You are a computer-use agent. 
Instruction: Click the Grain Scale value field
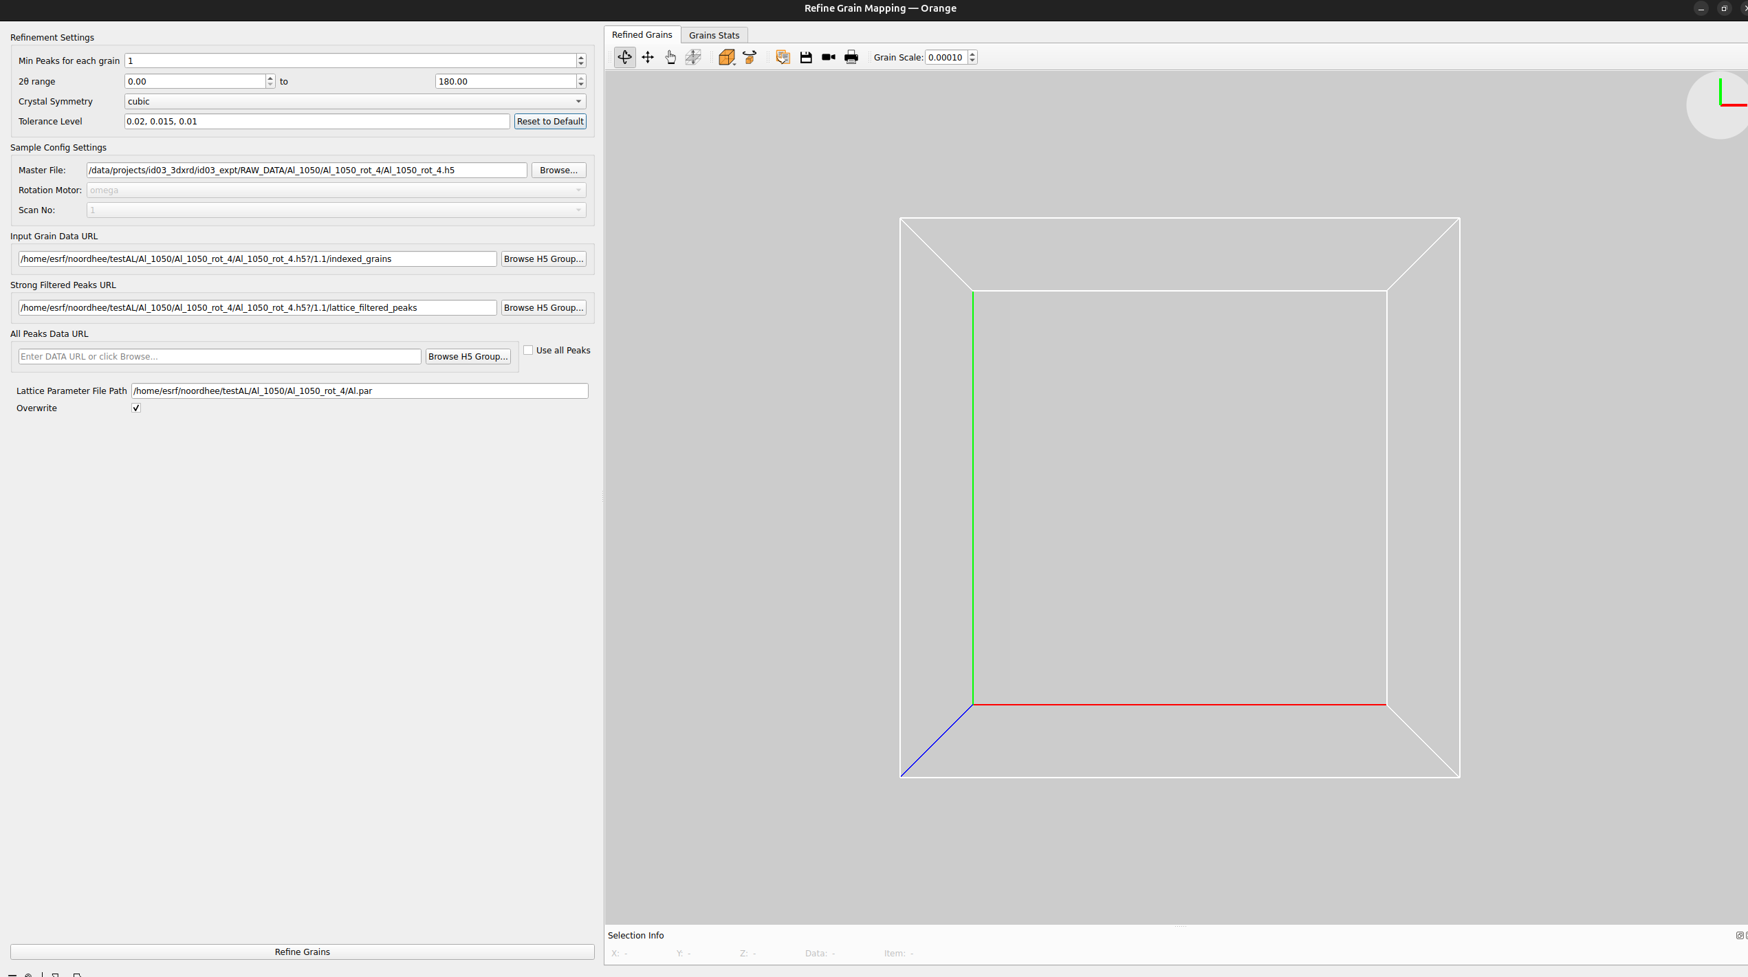[946, 57]
